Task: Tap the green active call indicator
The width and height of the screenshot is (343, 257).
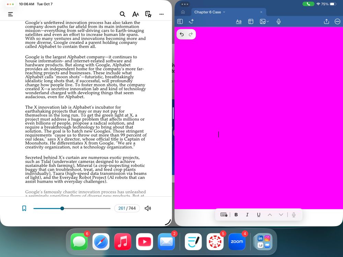Action: click(308, 4)
